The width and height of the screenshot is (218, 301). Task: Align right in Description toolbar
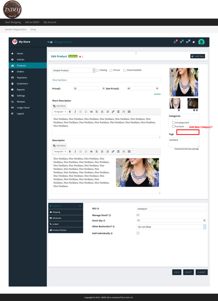[107, 151]
